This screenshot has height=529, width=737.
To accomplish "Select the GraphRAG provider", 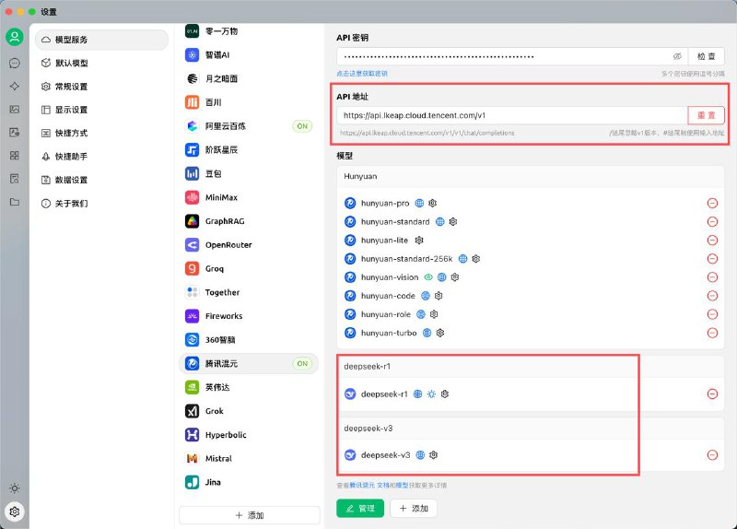I will pyautogui.click(x=249, y=221).
